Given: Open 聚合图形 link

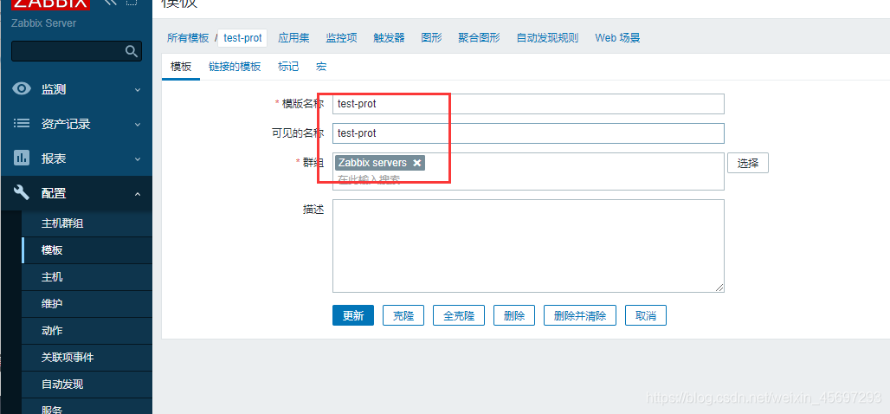Looking at the screenshot, I should click(480, 38).
